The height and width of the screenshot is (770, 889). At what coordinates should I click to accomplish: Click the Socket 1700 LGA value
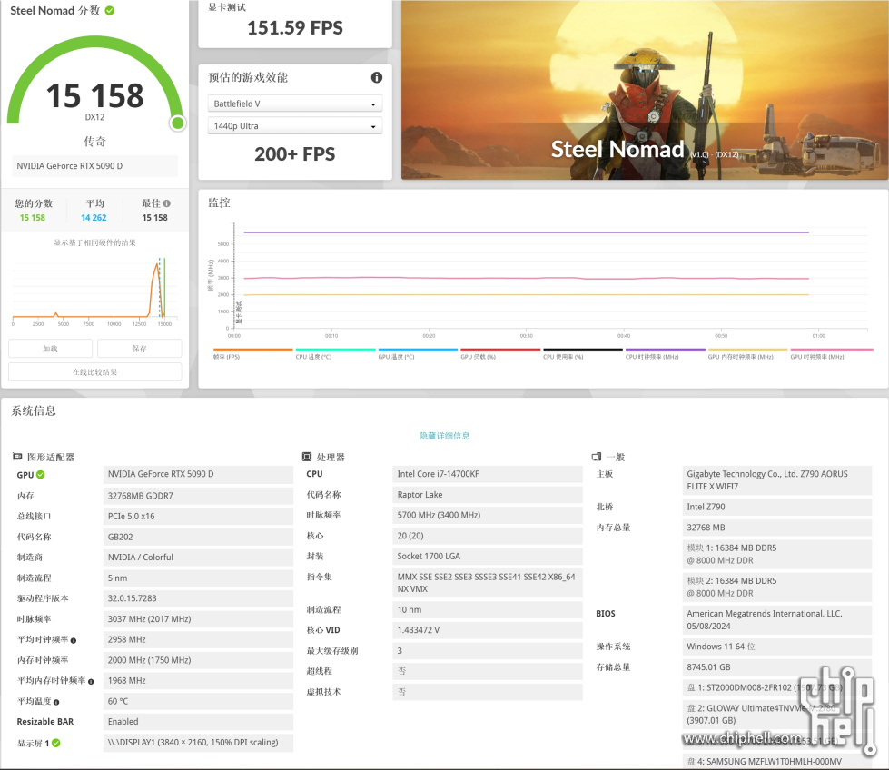click(488, 557)
